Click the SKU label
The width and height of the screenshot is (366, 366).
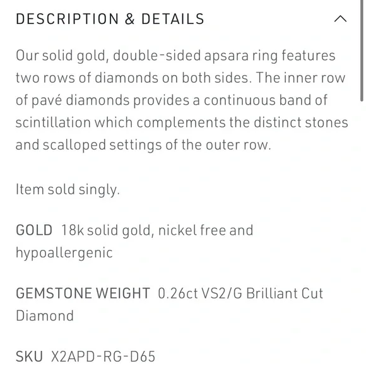coord(29,356)
